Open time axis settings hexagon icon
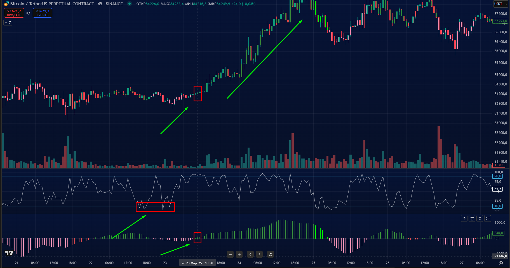Viewport: 510px width, 268px height. click(501, 263)
